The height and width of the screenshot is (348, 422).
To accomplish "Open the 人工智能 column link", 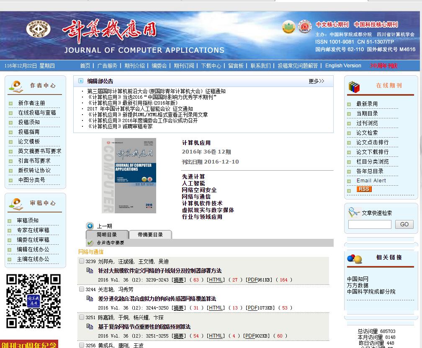I will (x=193, y=184).
